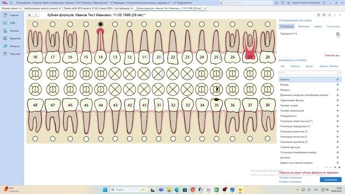Click the crown of tooth 27
345x194 pixels.
point(250,57)
